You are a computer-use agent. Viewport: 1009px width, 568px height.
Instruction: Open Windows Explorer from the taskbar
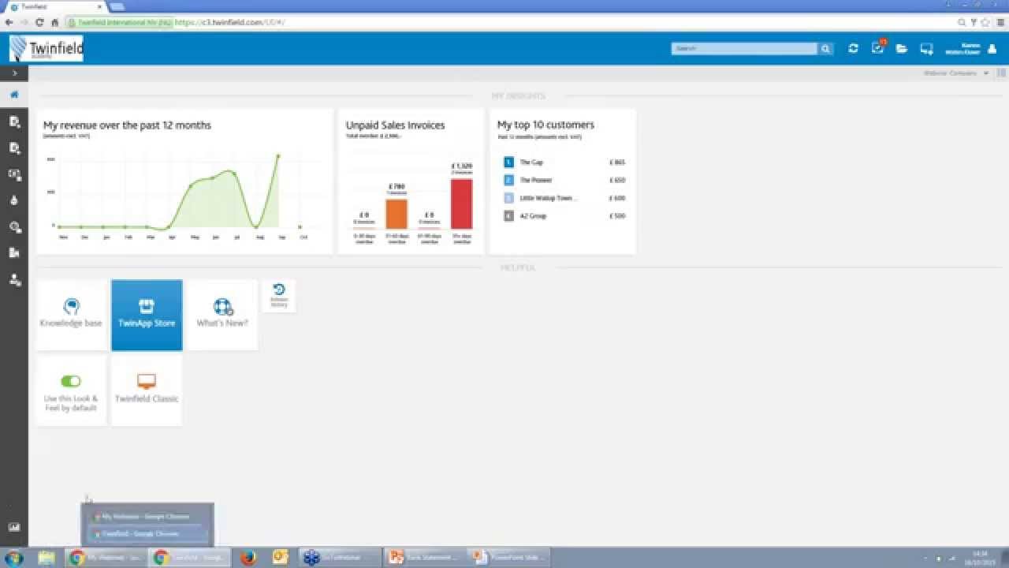(x=47, y=558)
